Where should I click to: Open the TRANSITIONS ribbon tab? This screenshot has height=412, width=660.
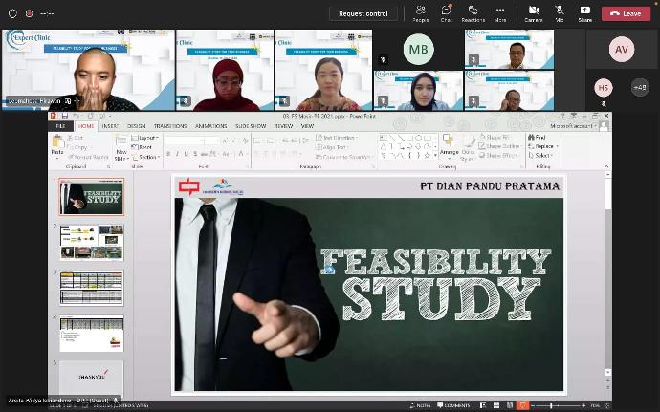coord(170,126)
